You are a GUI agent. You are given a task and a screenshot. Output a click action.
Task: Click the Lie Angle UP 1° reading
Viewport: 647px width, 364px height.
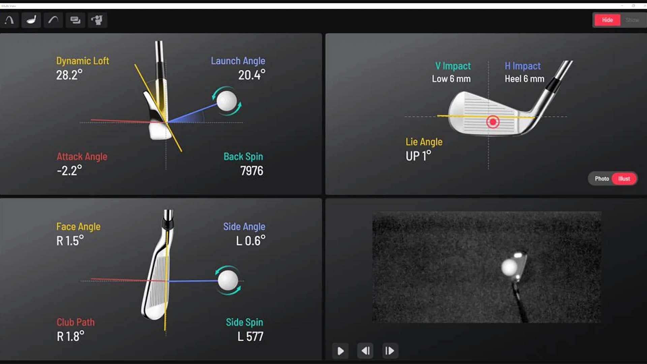(x=418, y=155)
